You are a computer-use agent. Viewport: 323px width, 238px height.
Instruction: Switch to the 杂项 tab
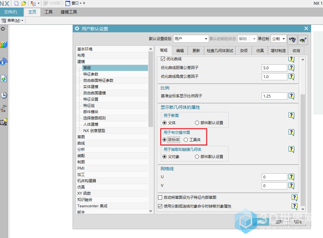point(244,51)
